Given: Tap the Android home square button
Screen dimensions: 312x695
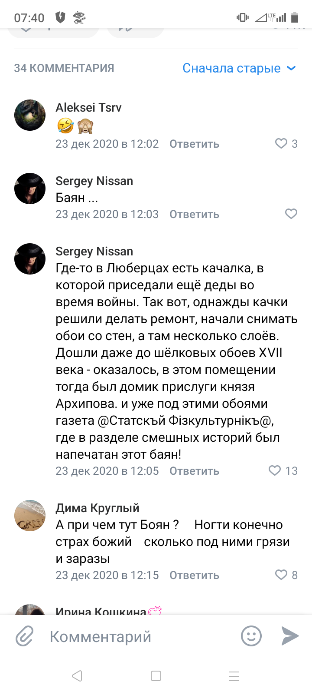Looking at the screenshot, I should point(156,676).
